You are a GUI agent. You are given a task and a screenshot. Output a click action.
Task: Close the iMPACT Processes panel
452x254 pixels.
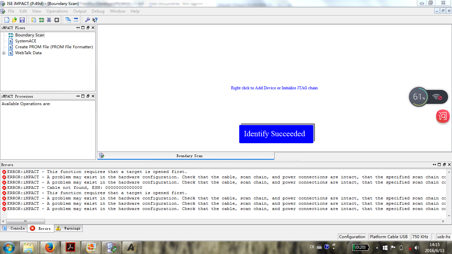93,96
